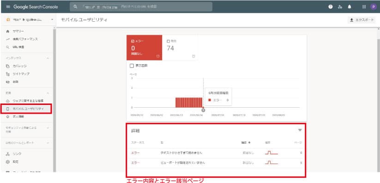Image resolution: width=380 pixels, height=183 pixels.
Task: Select モバイル ユーザビリティ in sidebar
Action: (26, 109)
